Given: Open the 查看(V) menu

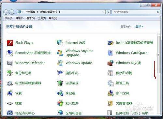Looking at the screenshot, I should [x=31, y=18].
